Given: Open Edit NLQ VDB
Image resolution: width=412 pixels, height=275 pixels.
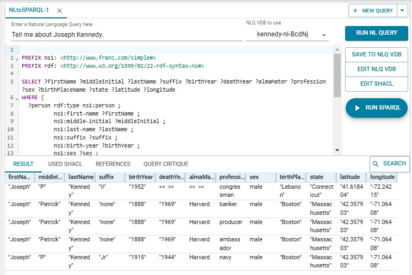Looking at the screenshot, I should pyautogui.click(x=376, y=69).
